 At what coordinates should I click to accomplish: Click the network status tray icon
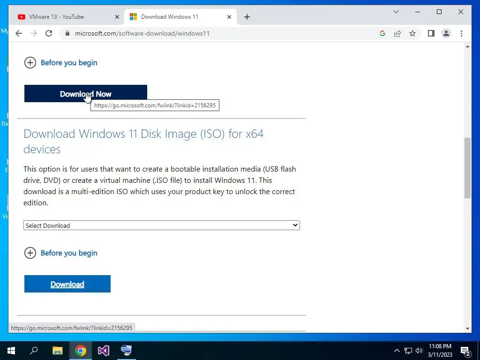pos(408,351)
